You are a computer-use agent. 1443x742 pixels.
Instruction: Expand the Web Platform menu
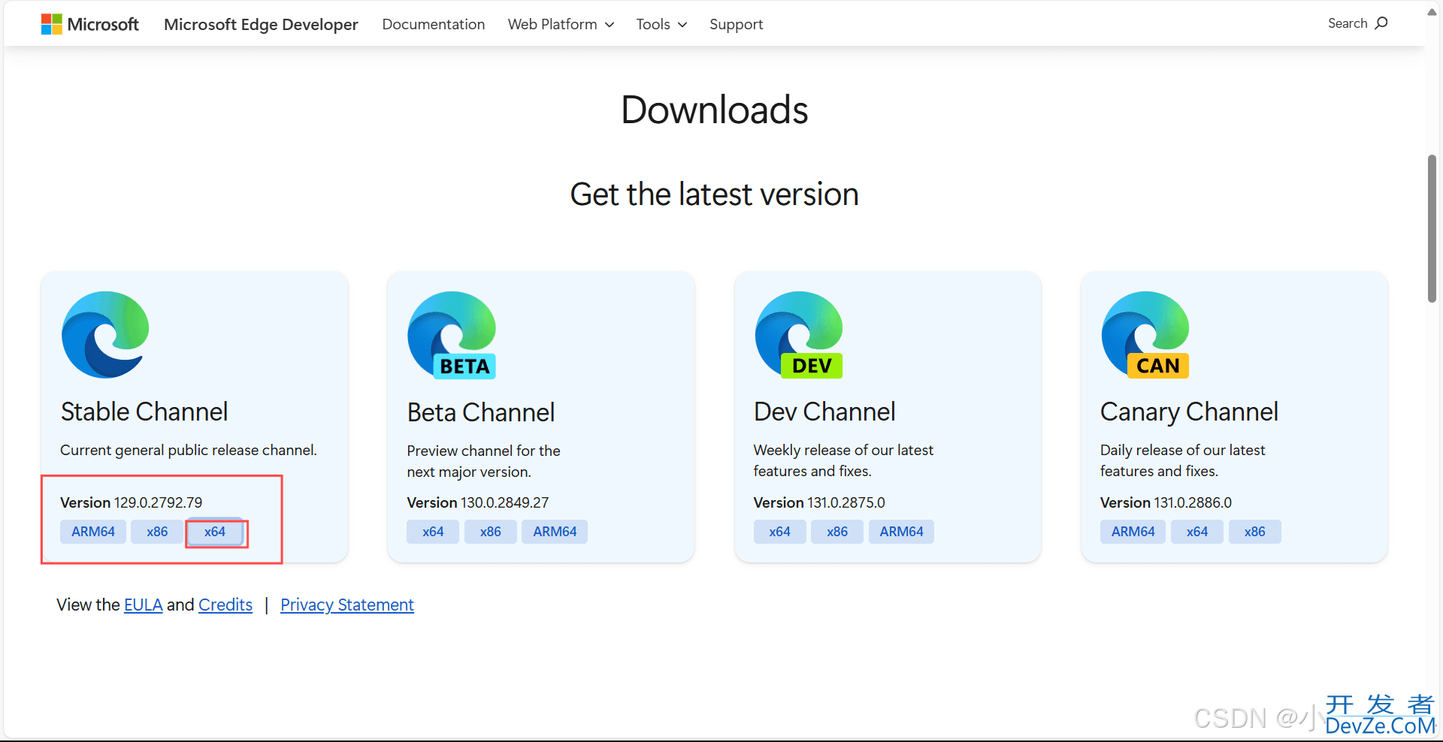561,24
